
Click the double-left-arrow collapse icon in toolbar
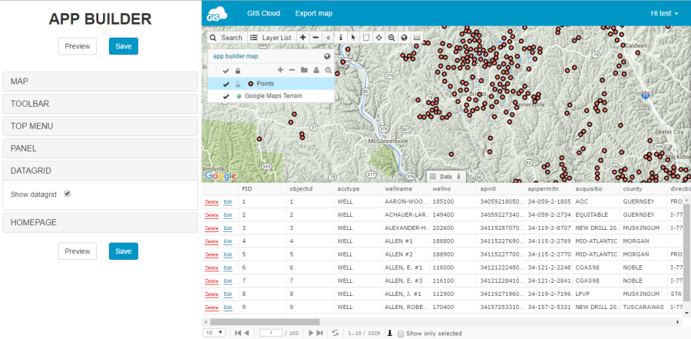pos(329,38)
